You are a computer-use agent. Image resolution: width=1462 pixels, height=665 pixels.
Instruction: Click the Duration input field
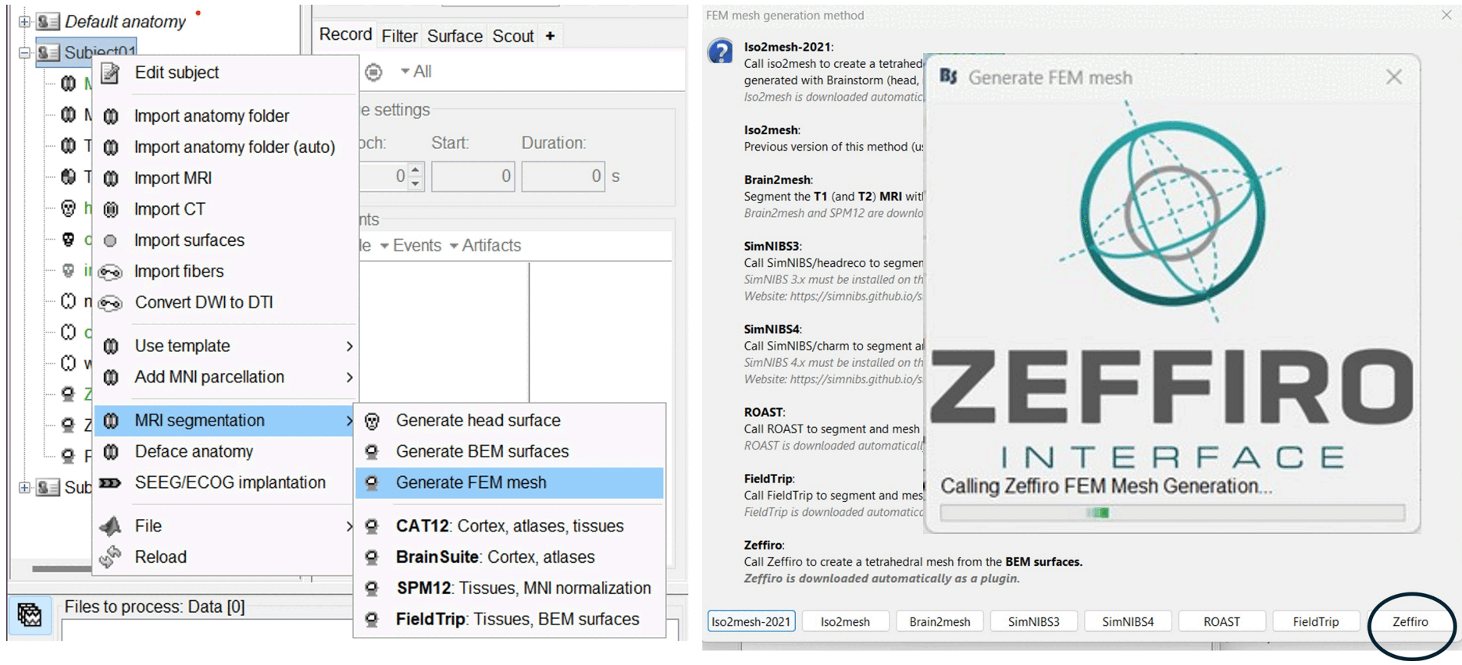pyautogui.click(x=563, y=176)
